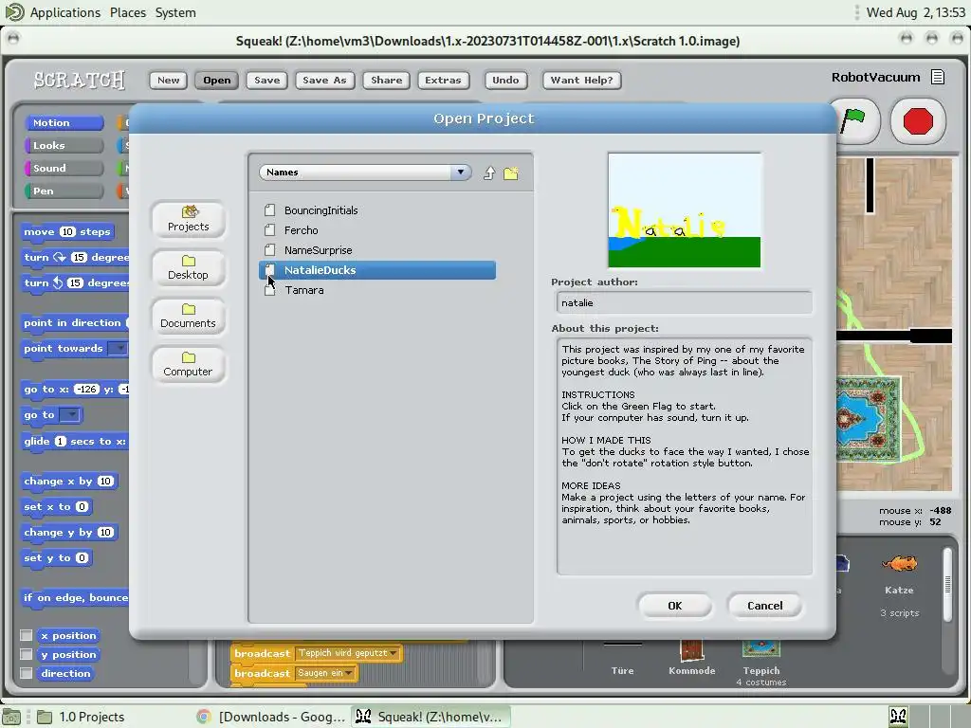Click the Scratch logo
The height and width of the screenshot is (728, 971).
tap(80, 80)
